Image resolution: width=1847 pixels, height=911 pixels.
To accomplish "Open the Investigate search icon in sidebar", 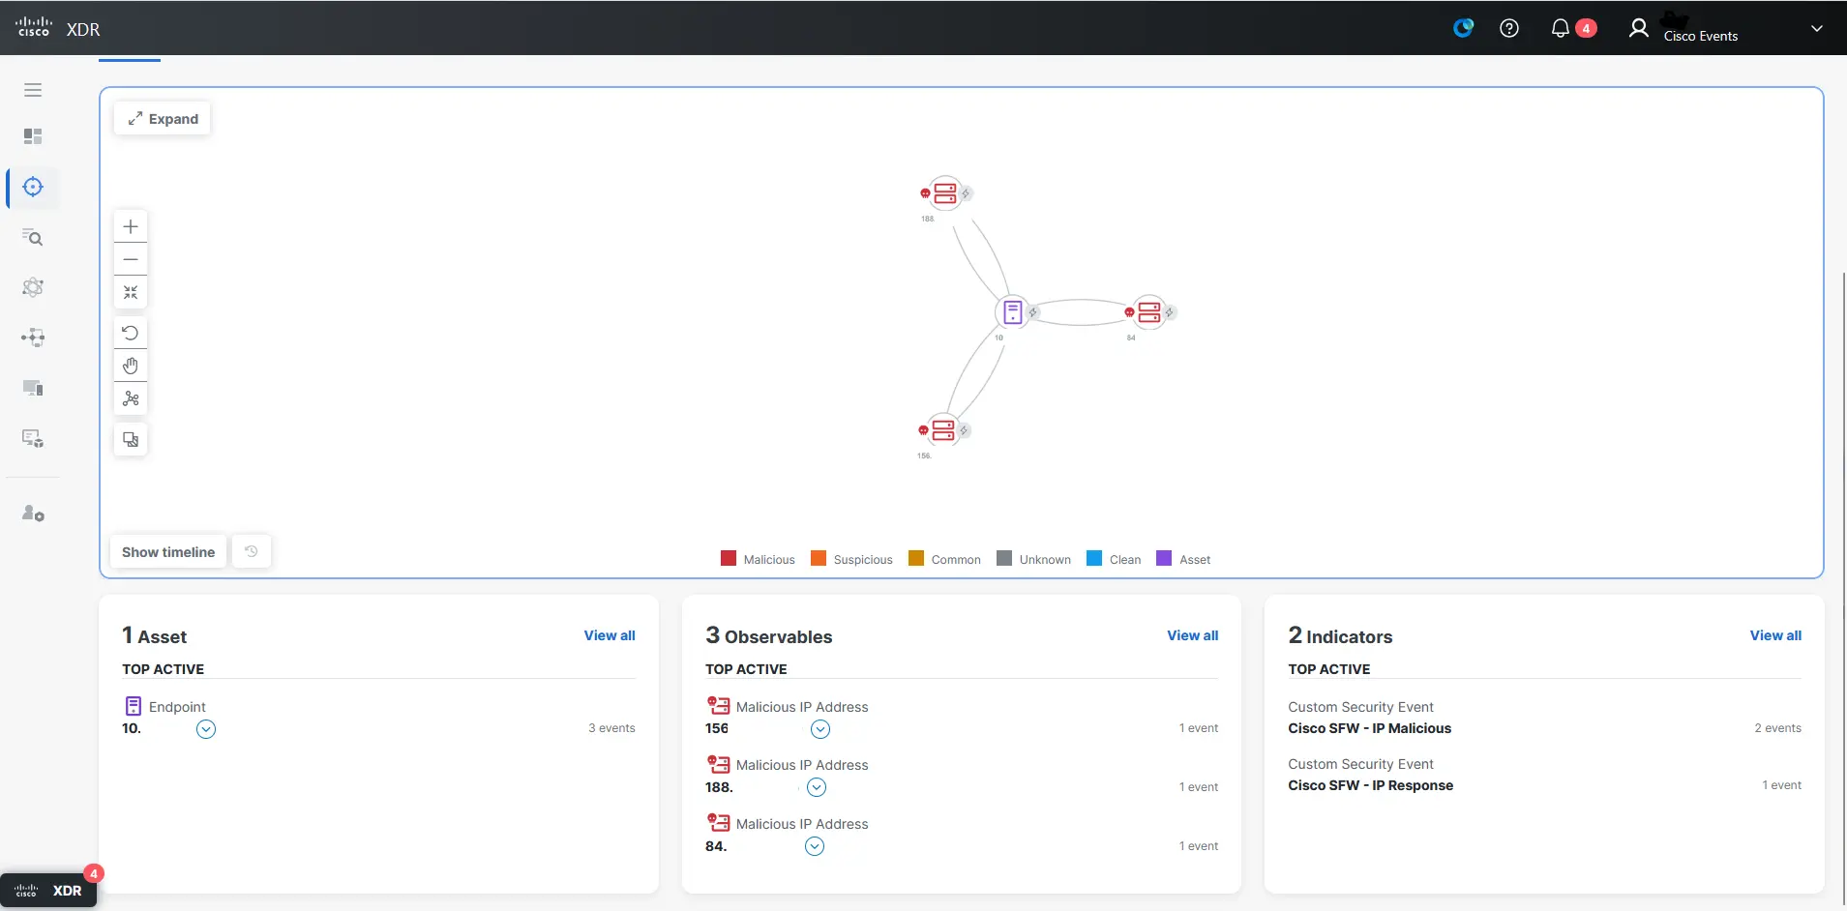I will 33,238.
